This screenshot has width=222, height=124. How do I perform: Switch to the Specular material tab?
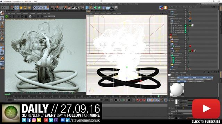coord(190,77)
